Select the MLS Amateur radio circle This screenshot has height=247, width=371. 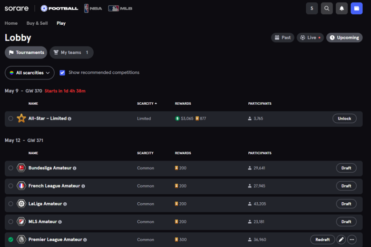coord(10,222)
